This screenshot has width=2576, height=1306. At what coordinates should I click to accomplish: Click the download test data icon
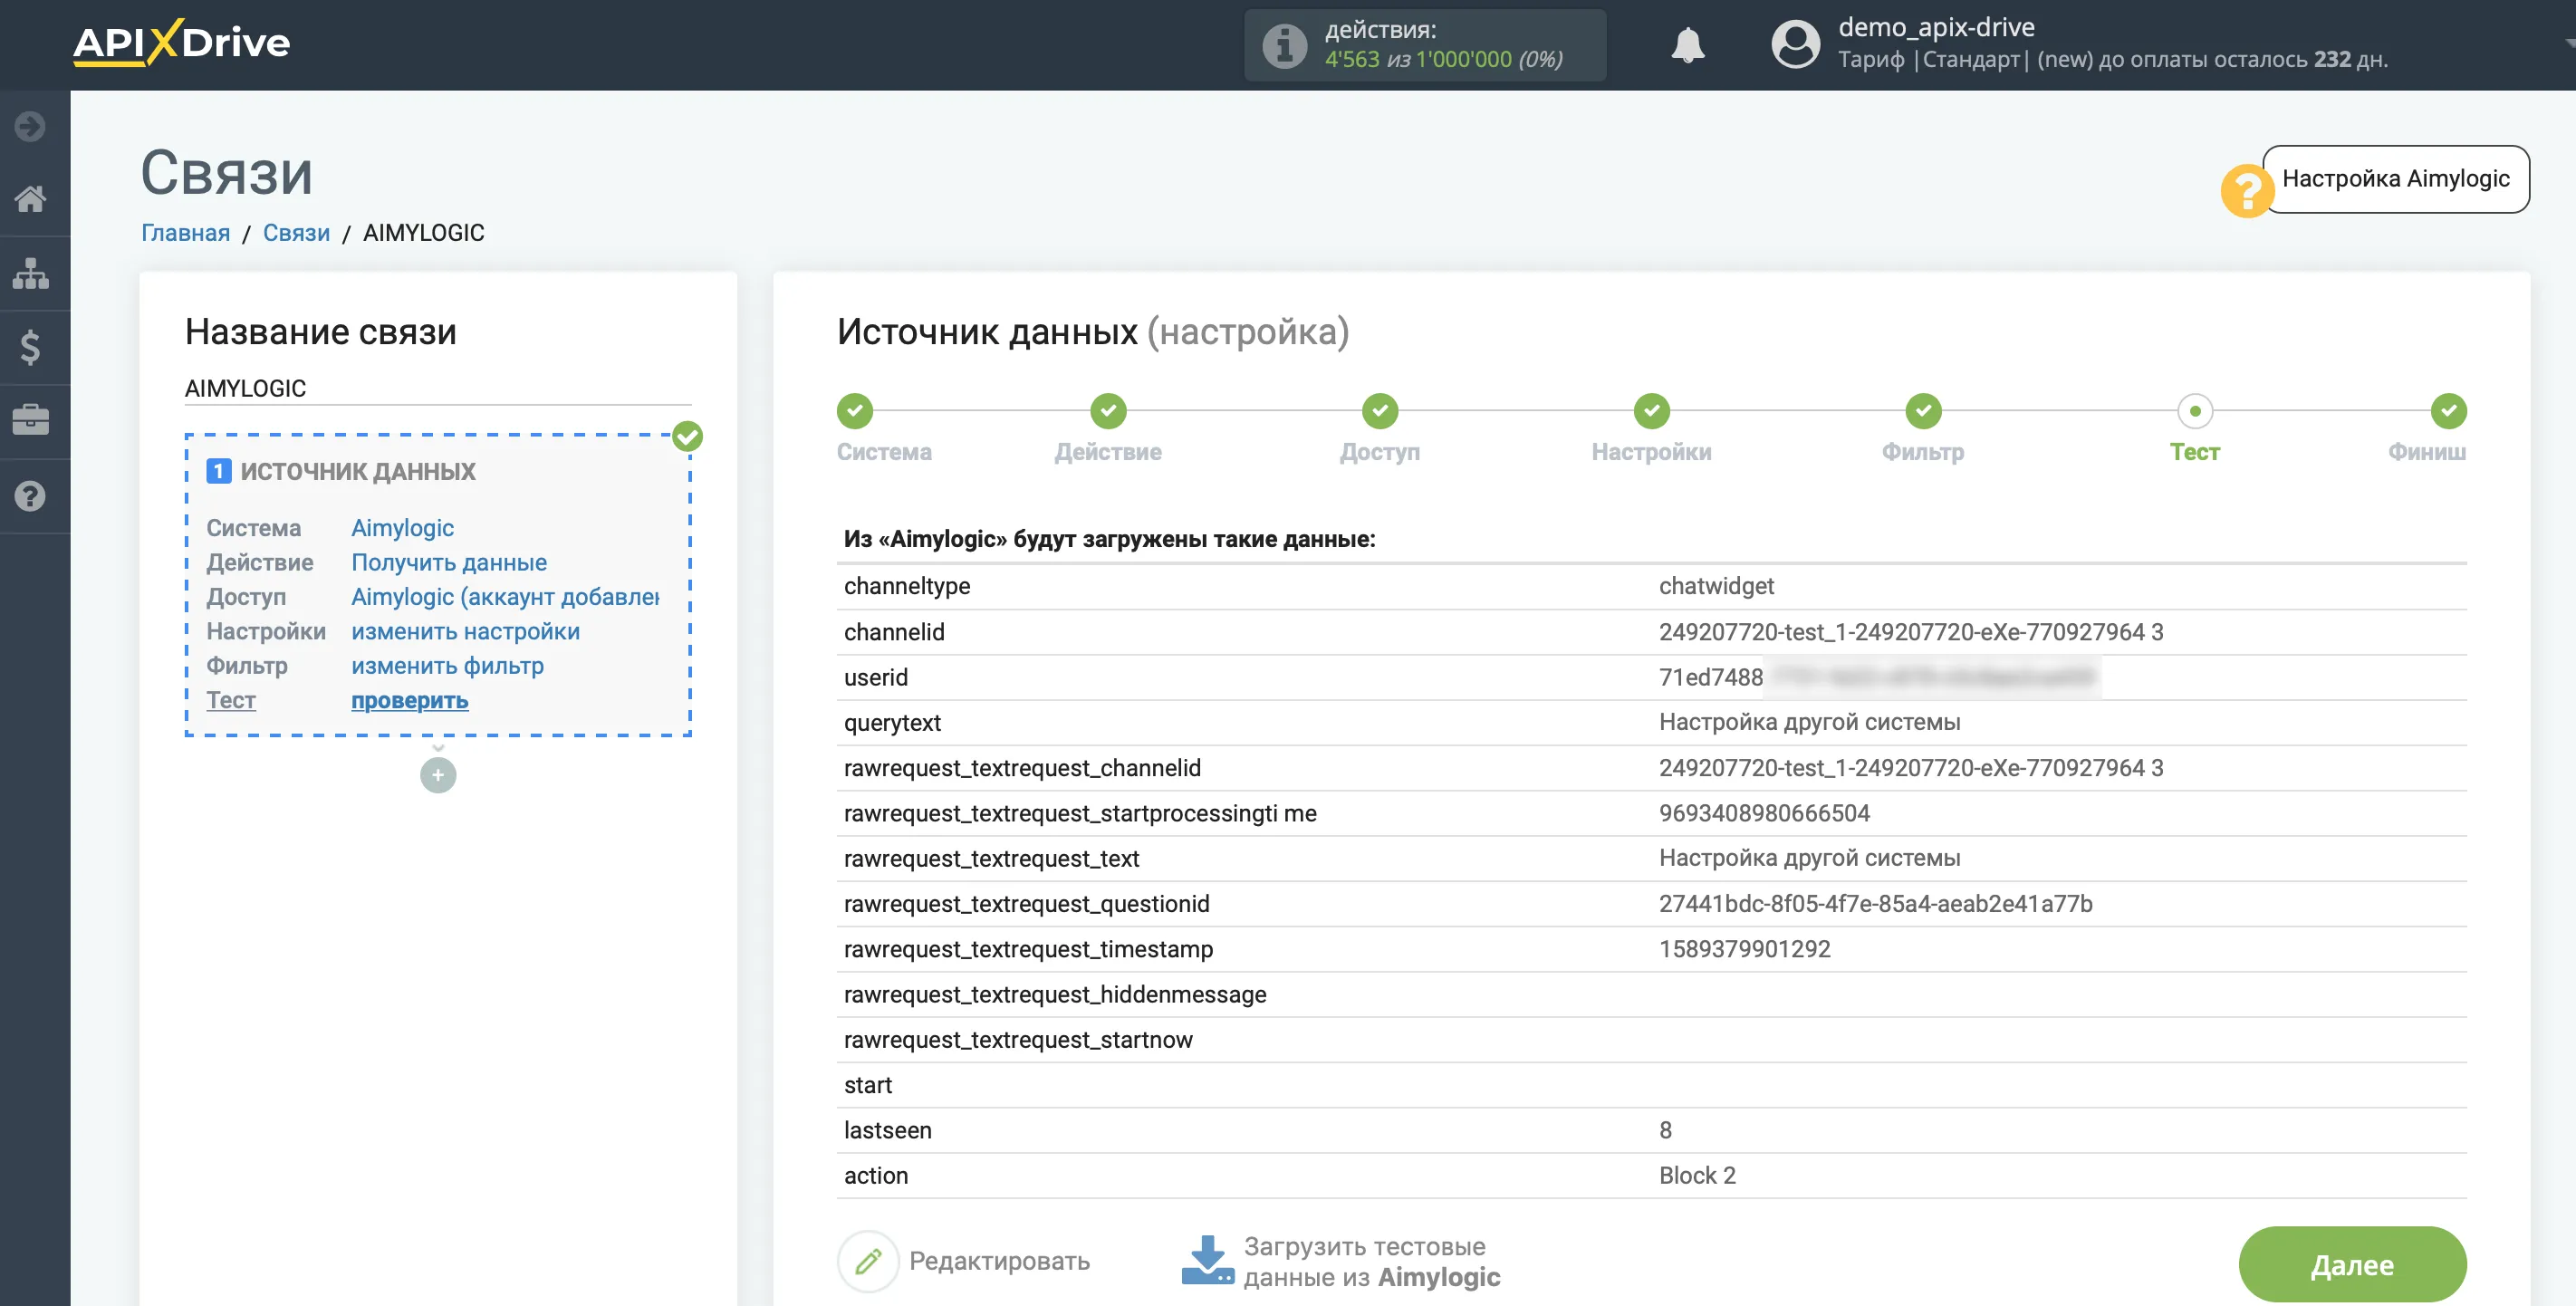click(x=1207, y=1261)
